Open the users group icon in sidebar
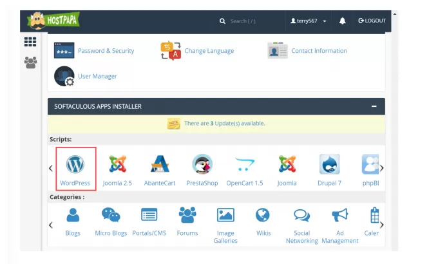The image size is (429, 264). click(31, 62)
